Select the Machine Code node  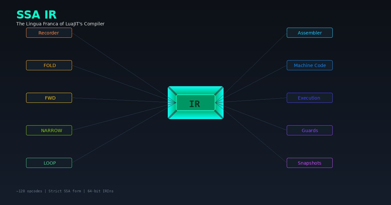pos(310,65)
